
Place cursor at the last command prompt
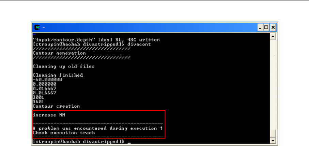129,142
